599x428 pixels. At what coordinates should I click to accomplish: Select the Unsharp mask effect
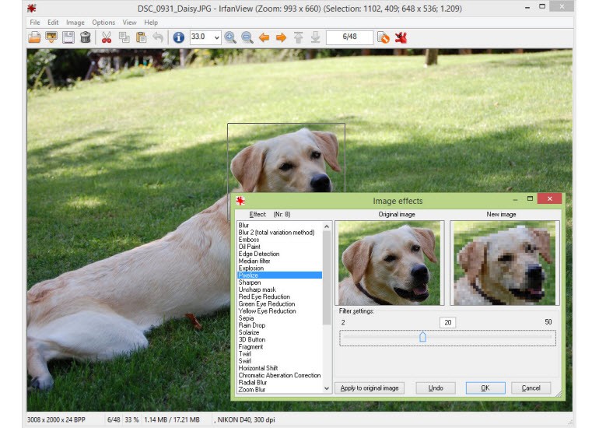click(257, 289)
